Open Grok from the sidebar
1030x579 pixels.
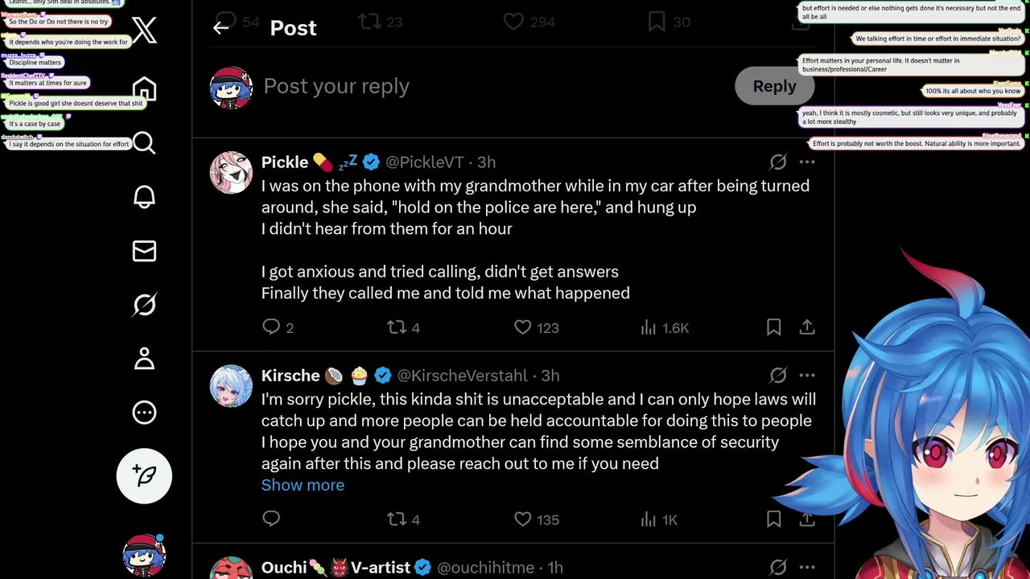click(x=144, y=305)
